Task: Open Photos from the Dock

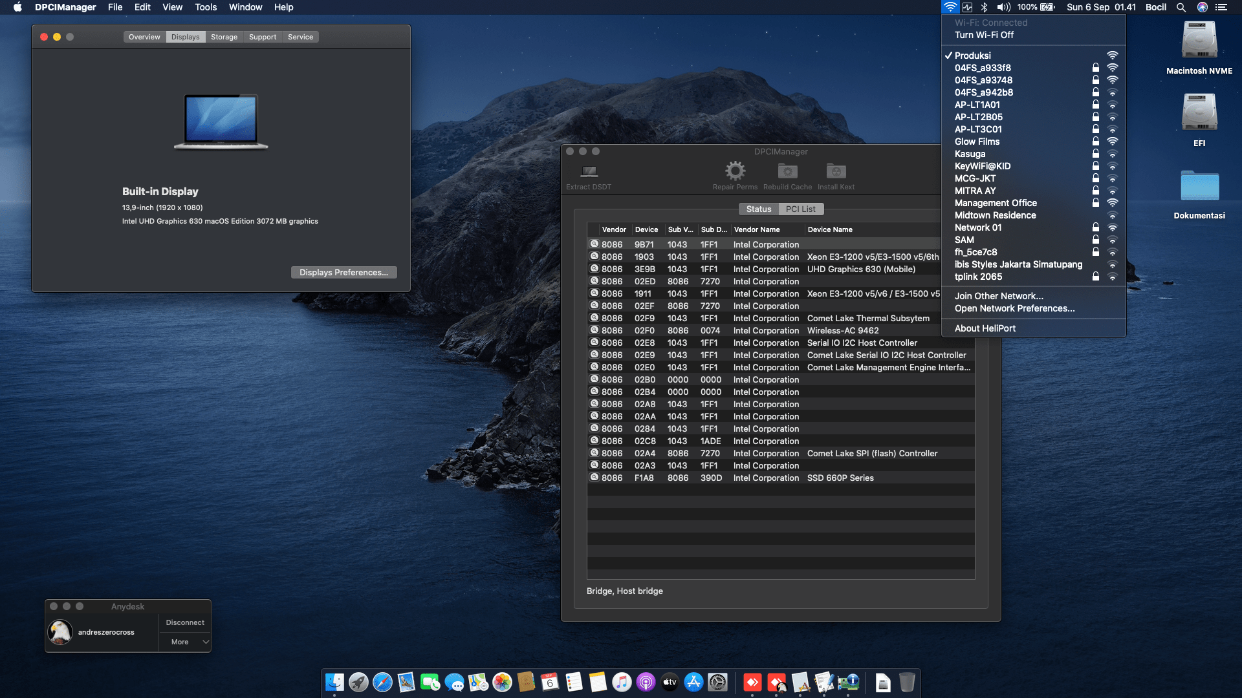Action: point(502,682)
